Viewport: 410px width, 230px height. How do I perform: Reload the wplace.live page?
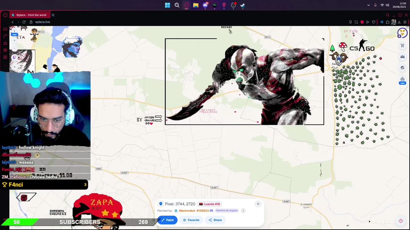(24, 22)
